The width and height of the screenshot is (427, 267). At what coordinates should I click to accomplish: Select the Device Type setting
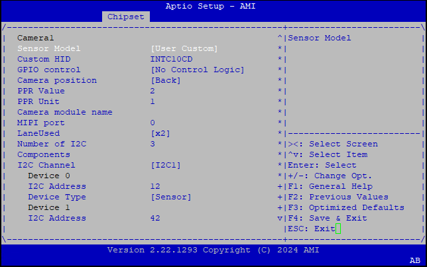(57, 197)
